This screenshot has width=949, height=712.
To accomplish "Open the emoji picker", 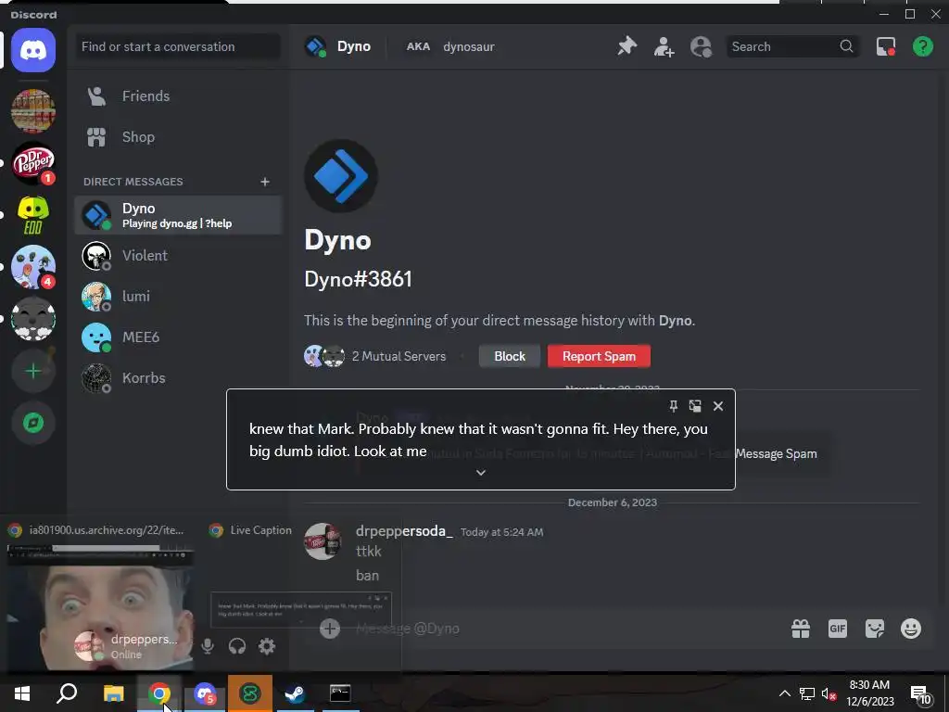I will coord(911,629).
